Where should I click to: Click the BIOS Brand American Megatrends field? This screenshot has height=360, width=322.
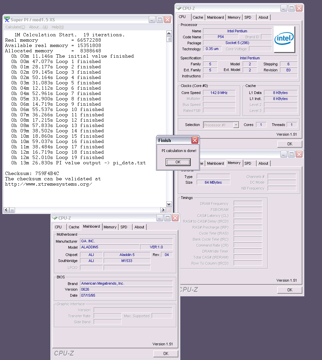coord(126,284)
